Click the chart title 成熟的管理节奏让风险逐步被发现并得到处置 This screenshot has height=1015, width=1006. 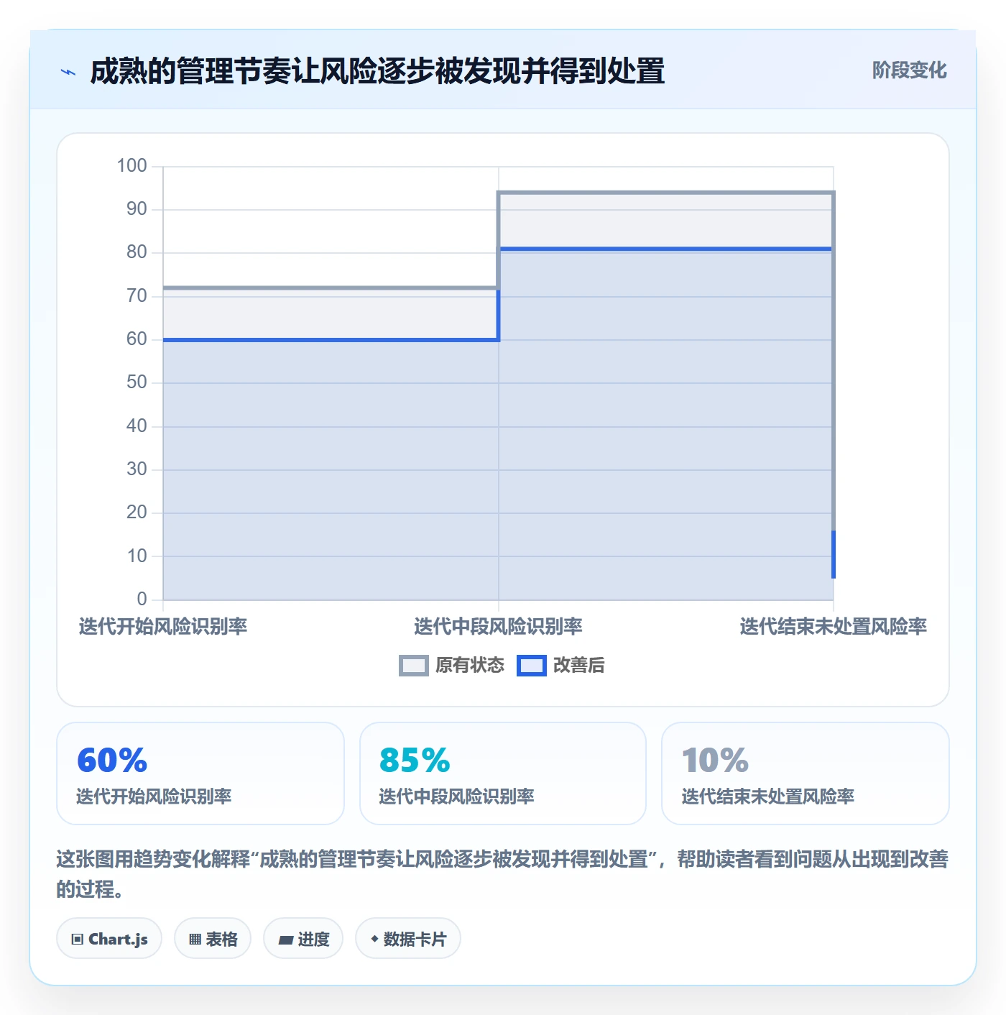coord(377,71)
